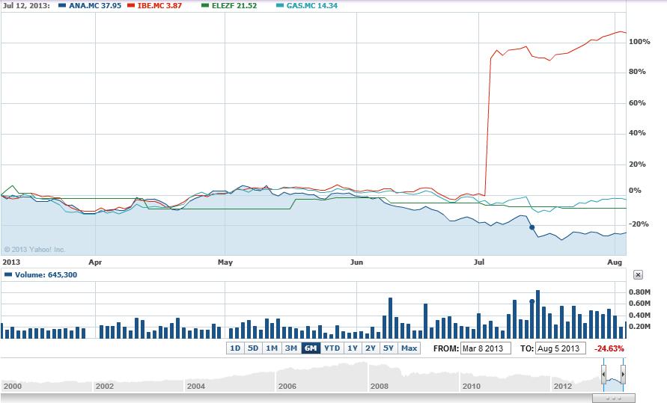The image size is (667, 403).
Task: Show the Max time range
Action: (x=409, y=348)
